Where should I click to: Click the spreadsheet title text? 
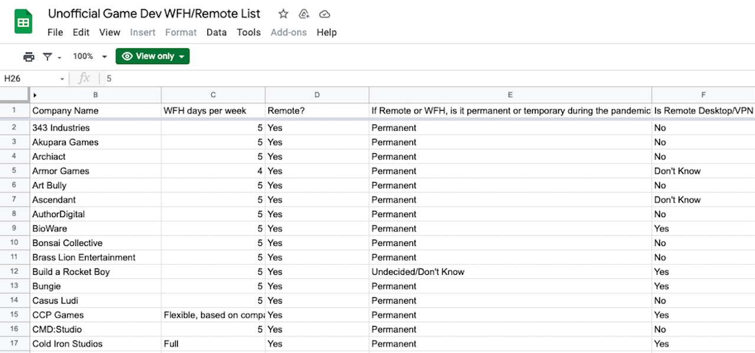pyautogui.click(x=153, y=14)
